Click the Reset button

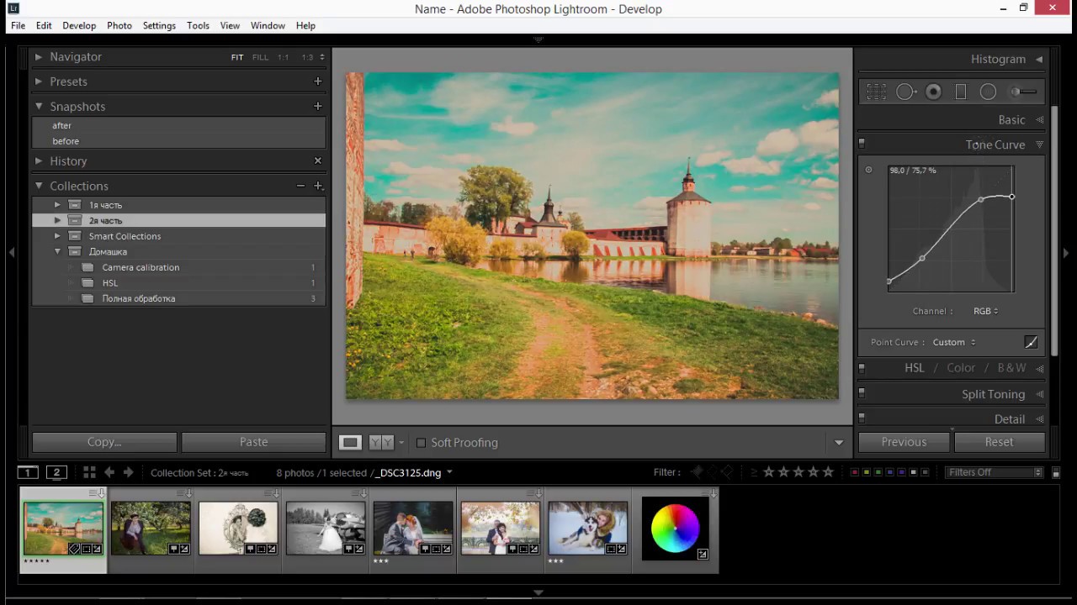[x=999, y=442]
